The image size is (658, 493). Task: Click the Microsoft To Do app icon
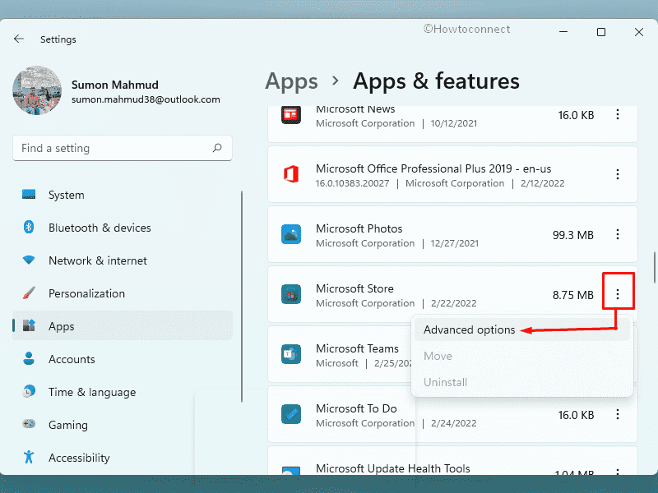(x=291, y=414)
